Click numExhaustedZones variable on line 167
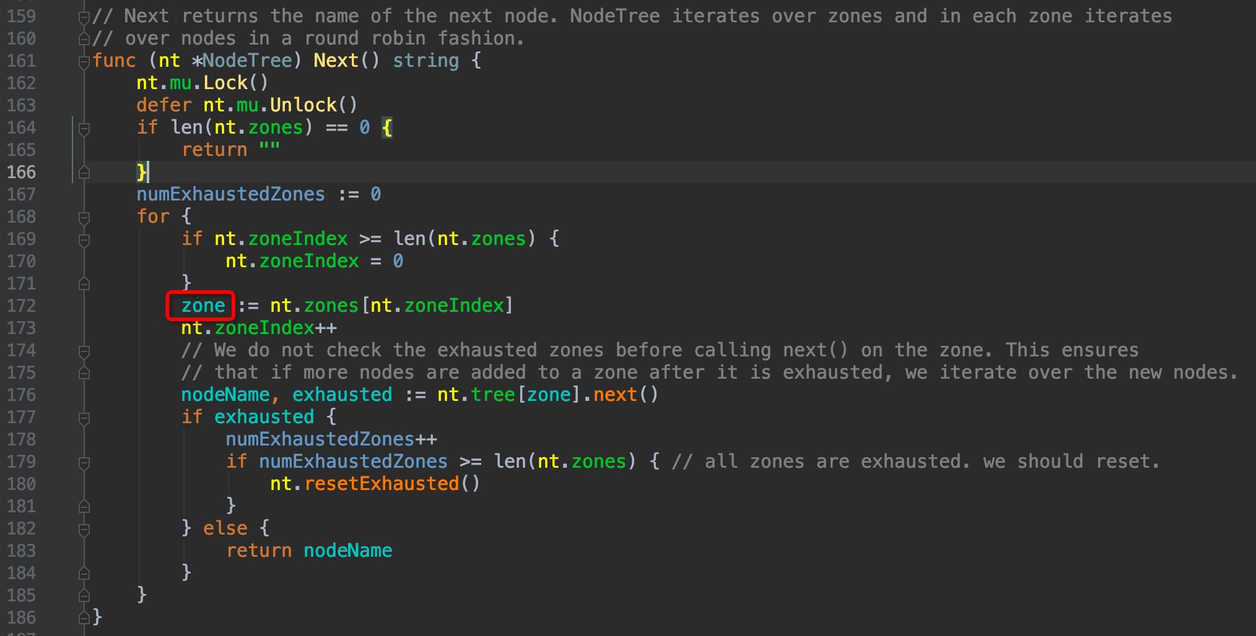Image resolution: width=1256 pixels, height=636 pixels. click(x=230, y=194)
